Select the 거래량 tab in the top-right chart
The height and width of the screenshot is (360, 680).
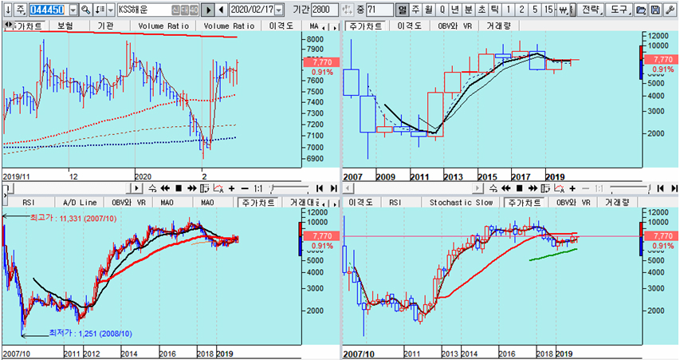pyautogui.click(x=499, y=26)
